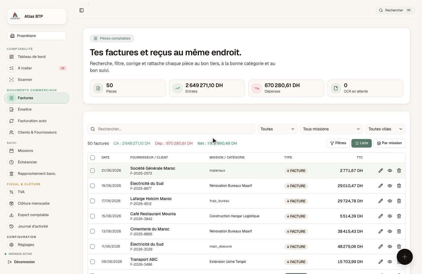This screenshot has width=422, height=274.
Task: Edit the F-2026-3029 invoice
Action: click(381, 246)
